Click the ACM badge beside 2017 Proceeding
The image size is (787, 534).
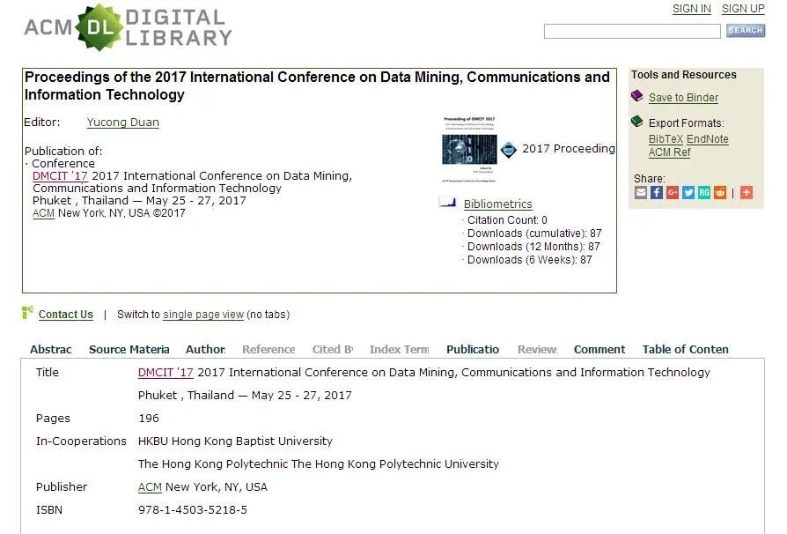[x=509, y=149]
